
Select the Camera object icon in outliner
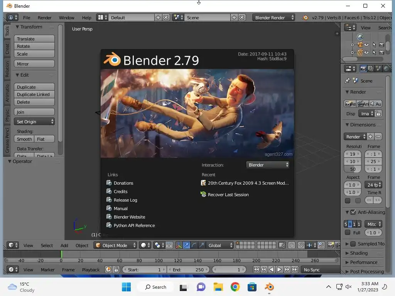click(x=360, y=45)
